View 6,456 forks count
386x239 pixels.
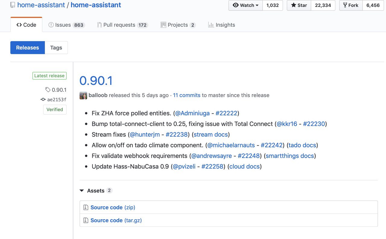point(373,5)
